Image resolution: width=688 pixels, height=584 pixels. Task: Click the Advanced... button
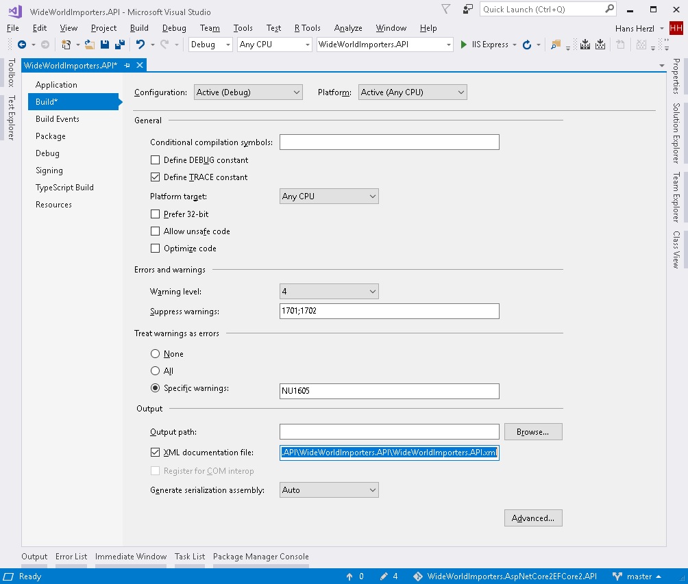coord(533,518)
